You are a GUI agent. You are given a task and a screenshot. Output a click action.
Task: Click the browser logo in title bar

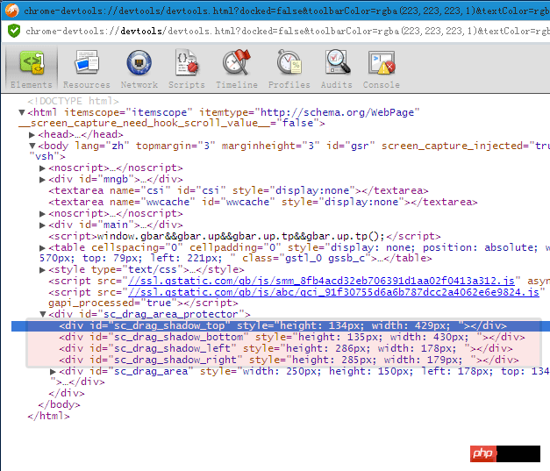[12, 11]
